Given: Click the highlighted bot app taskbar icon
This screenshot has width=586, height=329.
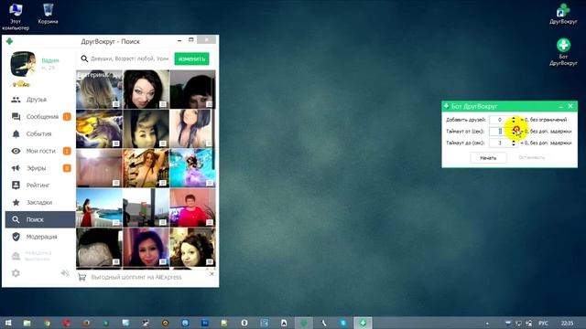Looking at the screenshot, I should tap(363, 323).
